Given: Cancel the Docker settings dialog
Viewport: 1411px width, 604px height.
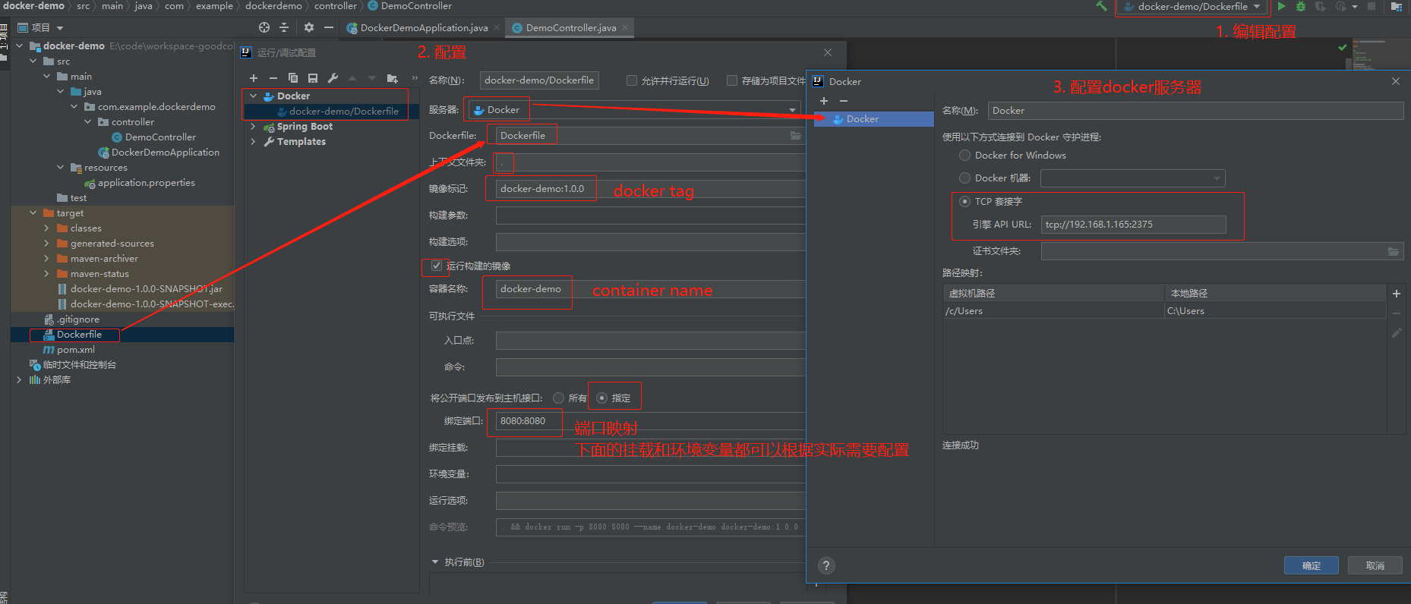Looking at the screenshot, I should (x=1375, y=565).
